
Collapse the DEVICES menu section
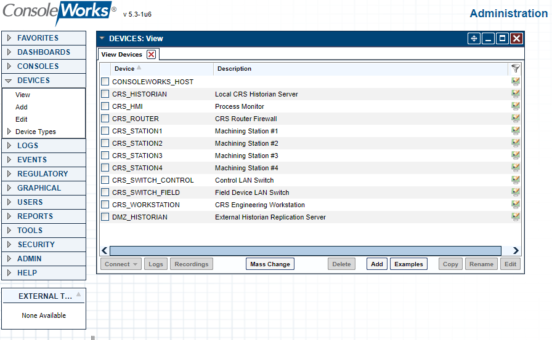44,81
